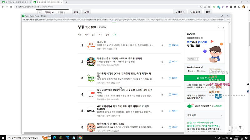Open the 맘스홀릭 베이비 cafe logo
The image size is (250, 140).
[91, 78]
